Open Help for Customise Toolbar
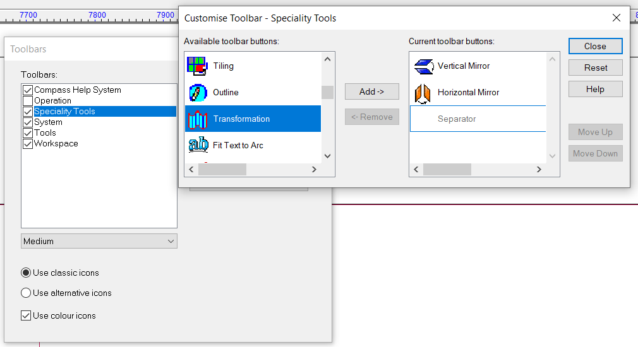This screenshot has height=347, width=638. pos(595,89)
